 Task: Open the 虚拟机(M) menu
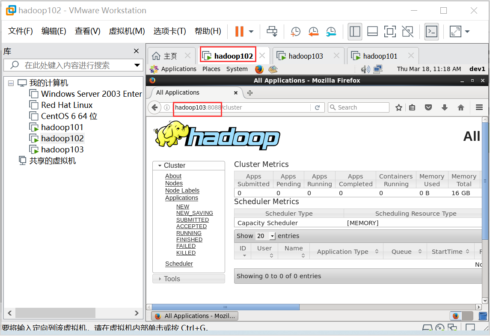[x=127, y=31]
